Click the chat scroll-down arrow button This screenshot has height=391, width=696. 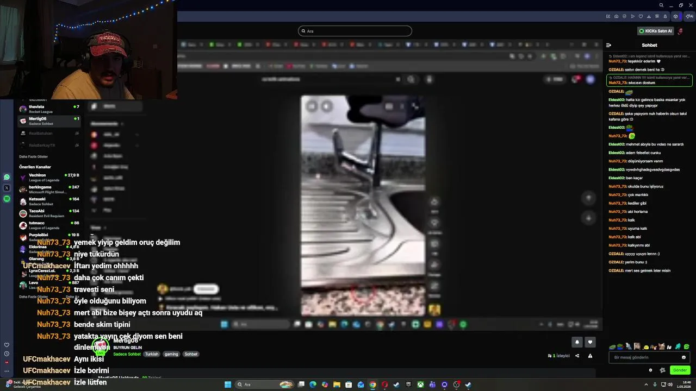[589, 218]
